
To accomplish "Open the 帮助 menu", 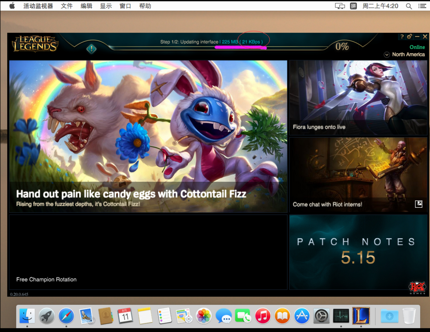I will click(x=145, y=6).
